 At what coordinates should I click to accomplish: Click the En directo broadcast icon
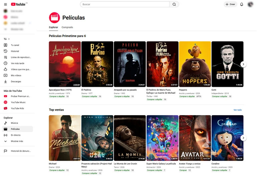click(5, 135)
